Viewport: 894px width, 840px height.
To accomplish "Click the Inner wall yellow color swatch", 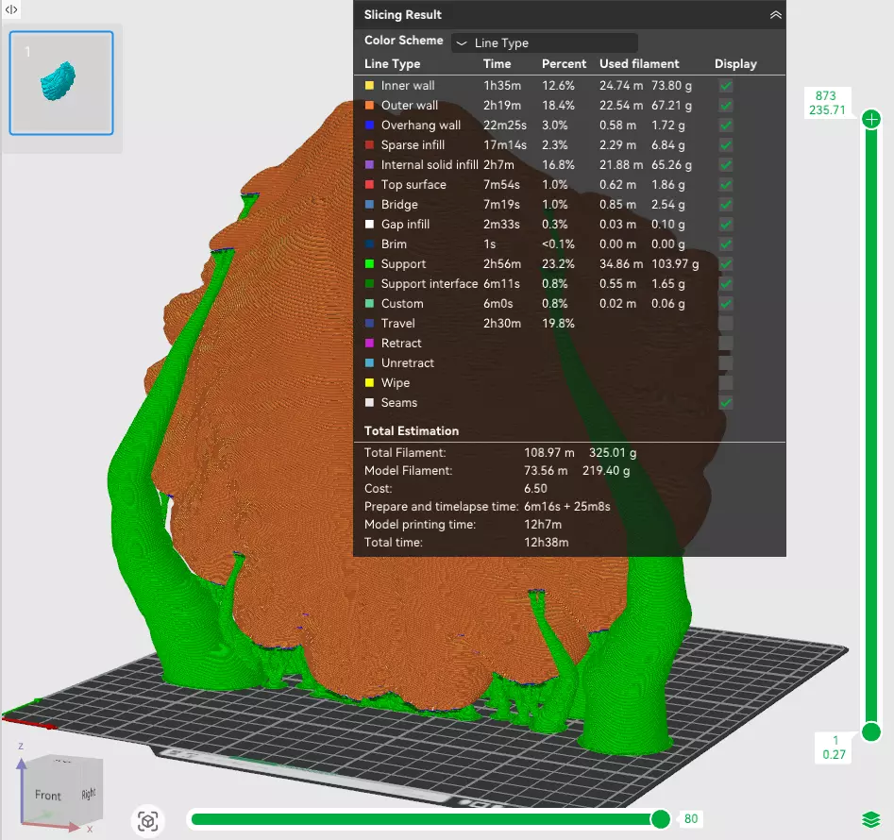I will 369,86.
